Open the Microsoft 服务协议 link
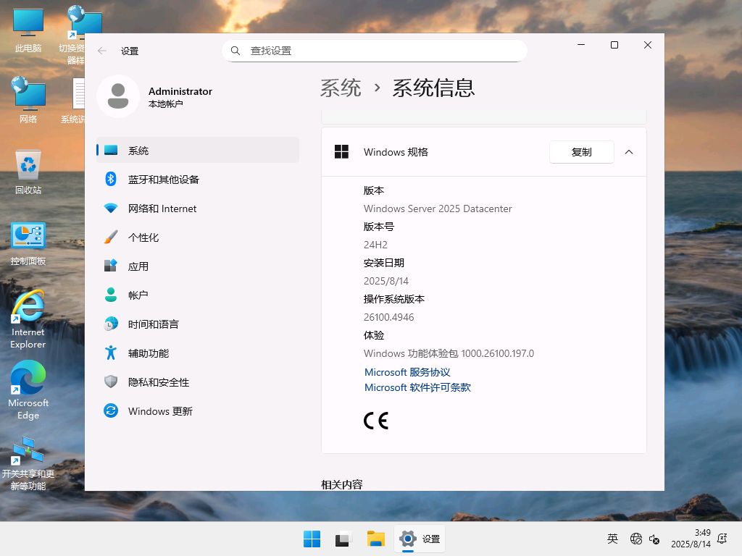 407,372
